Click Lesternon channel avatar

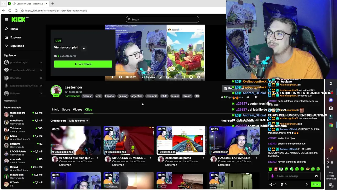[56, 91]
